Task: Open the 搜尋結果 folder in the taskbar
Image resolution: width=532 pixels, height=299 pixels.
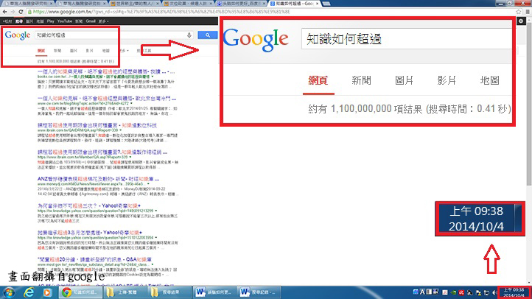Action: [x=169, y=292]
